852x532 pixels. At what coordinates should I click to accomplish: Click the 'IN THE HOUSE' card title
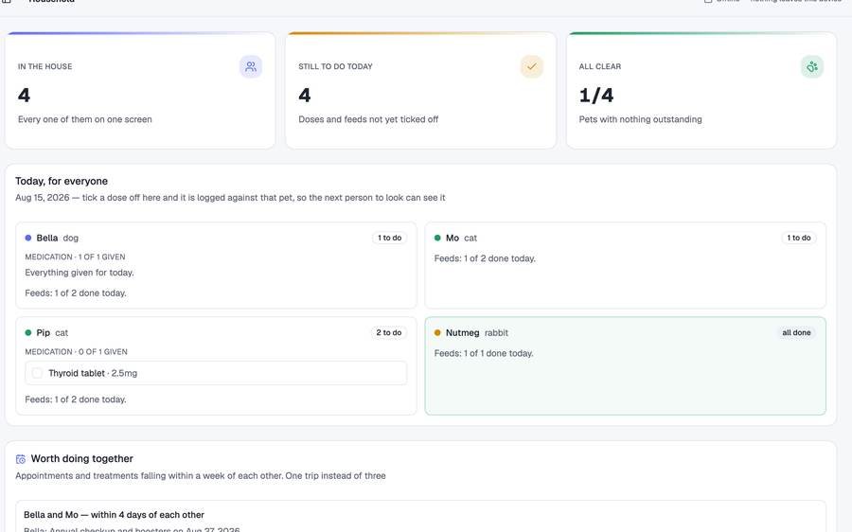[45, 66]
